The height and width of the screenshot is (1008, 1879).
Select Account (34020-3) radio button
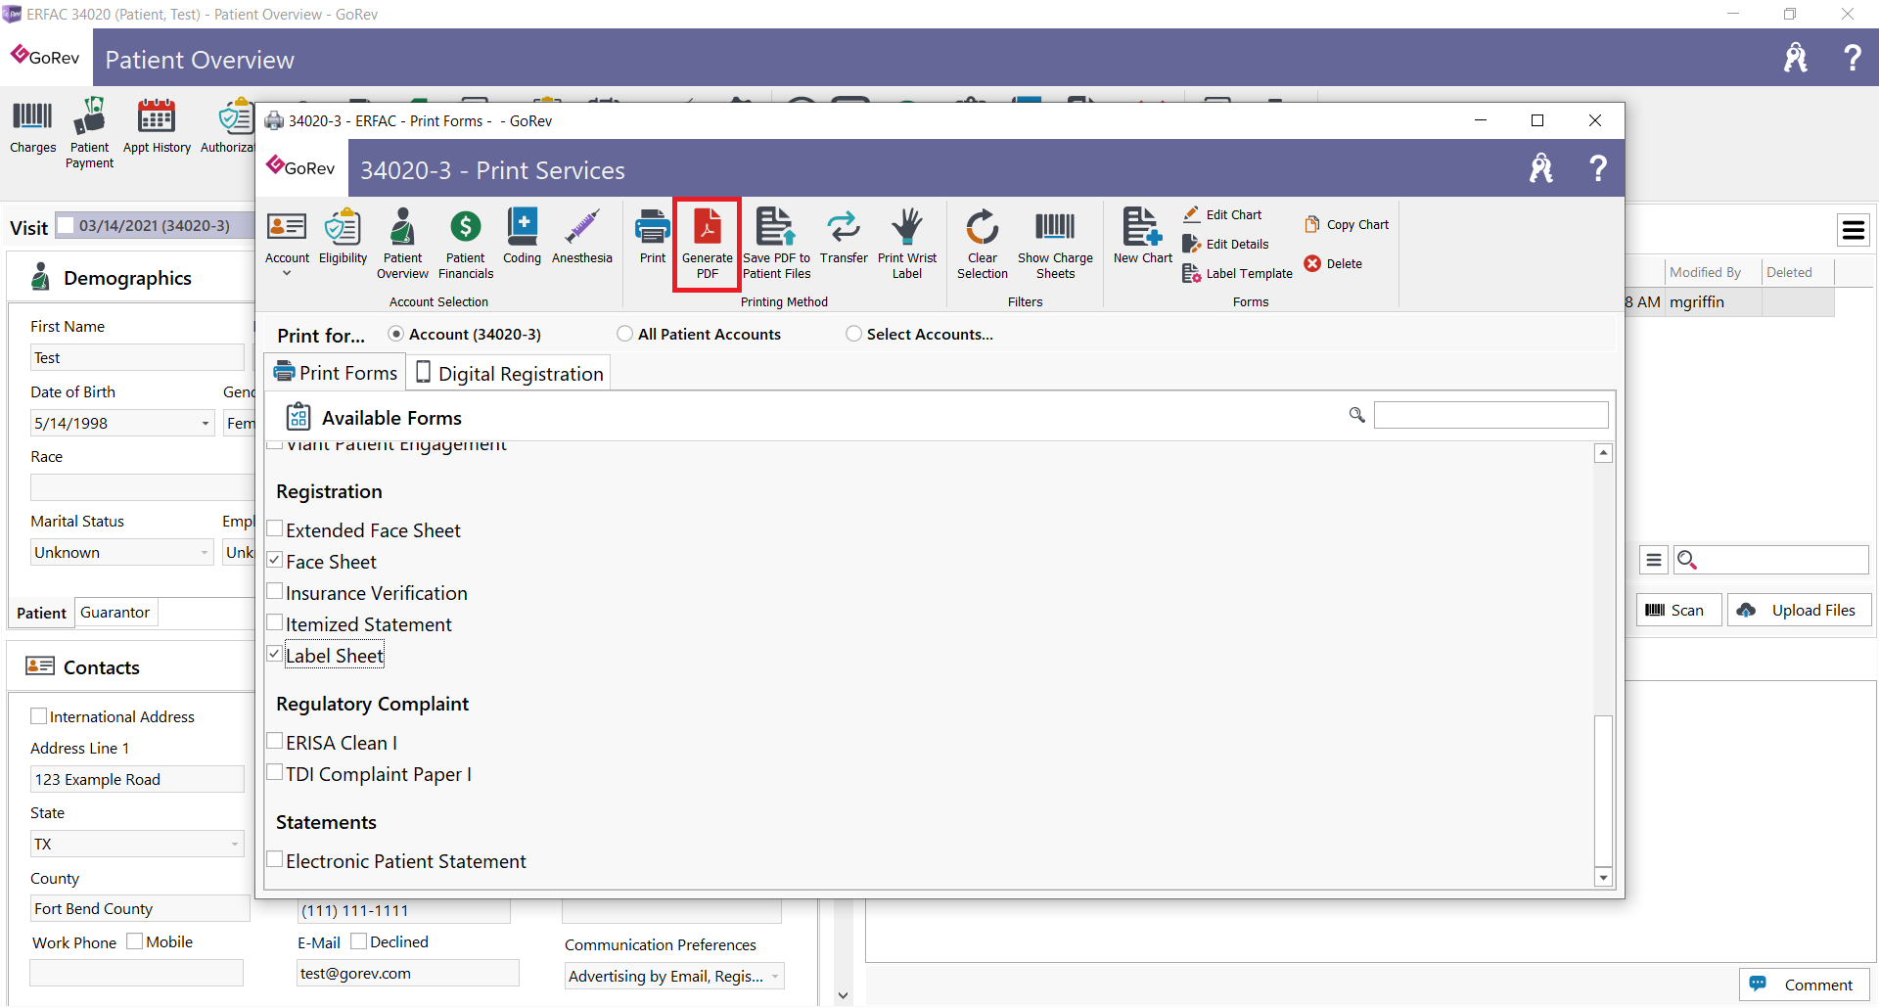pyautogui.click(x=396, y=334)
